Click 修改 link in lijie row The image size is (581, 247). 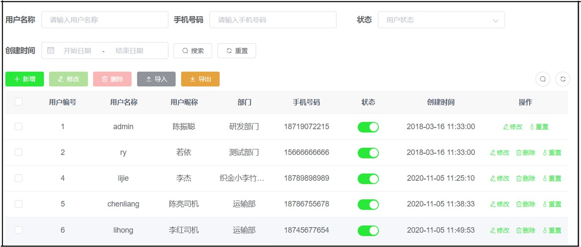click(x=500, y=179)
